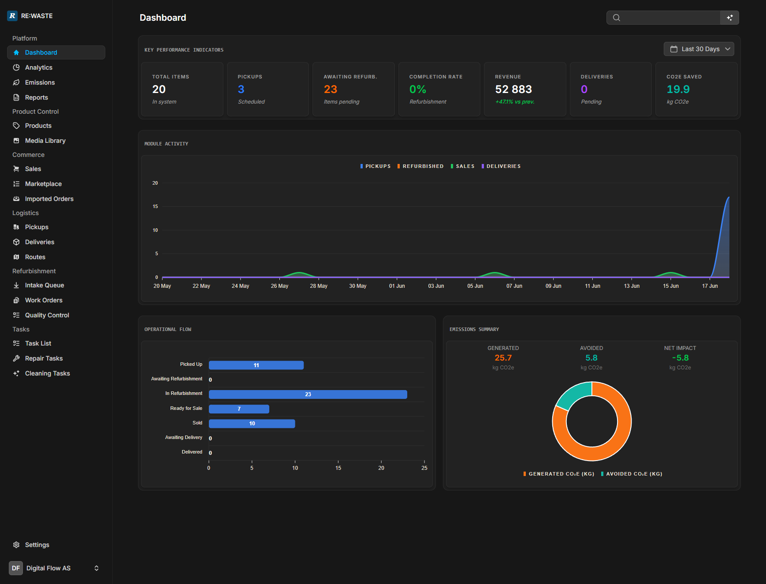Click the Dashboard home icon

[16, 52]
